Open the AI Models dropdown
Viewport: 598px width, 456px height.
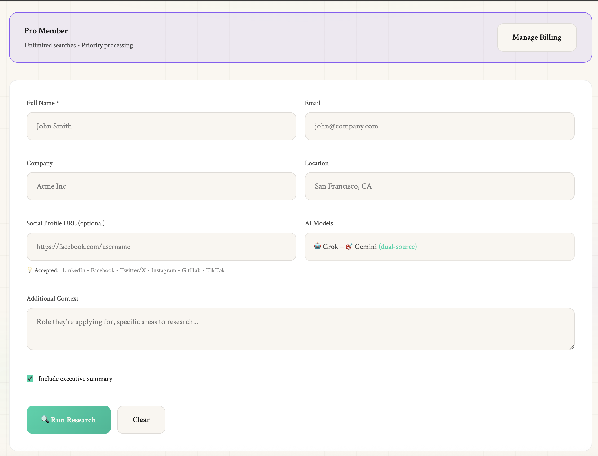point(489,247)
